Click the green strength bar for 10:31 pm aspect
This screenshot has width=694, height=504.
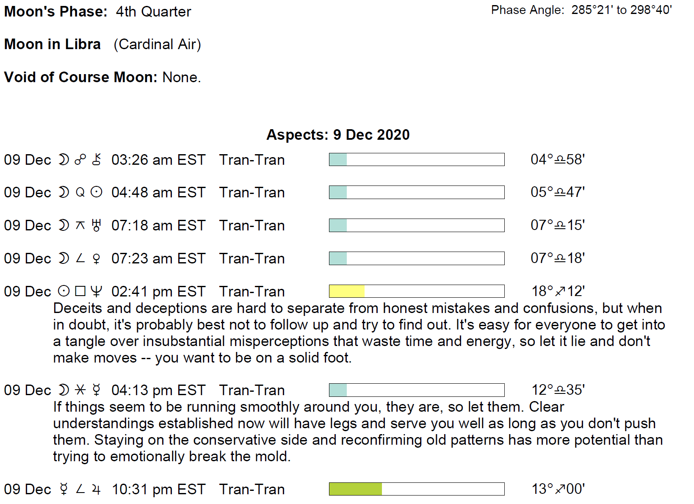coord(355,489)
